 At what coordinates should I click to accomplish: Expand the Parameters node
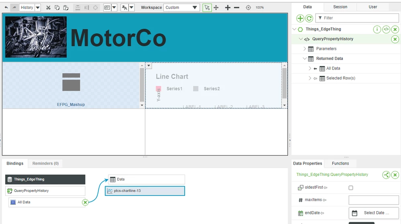click(x=305, y=49)
